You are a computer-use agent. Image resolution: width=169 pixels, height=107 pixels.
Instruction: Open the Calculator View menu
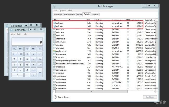[x=13, y=34]
